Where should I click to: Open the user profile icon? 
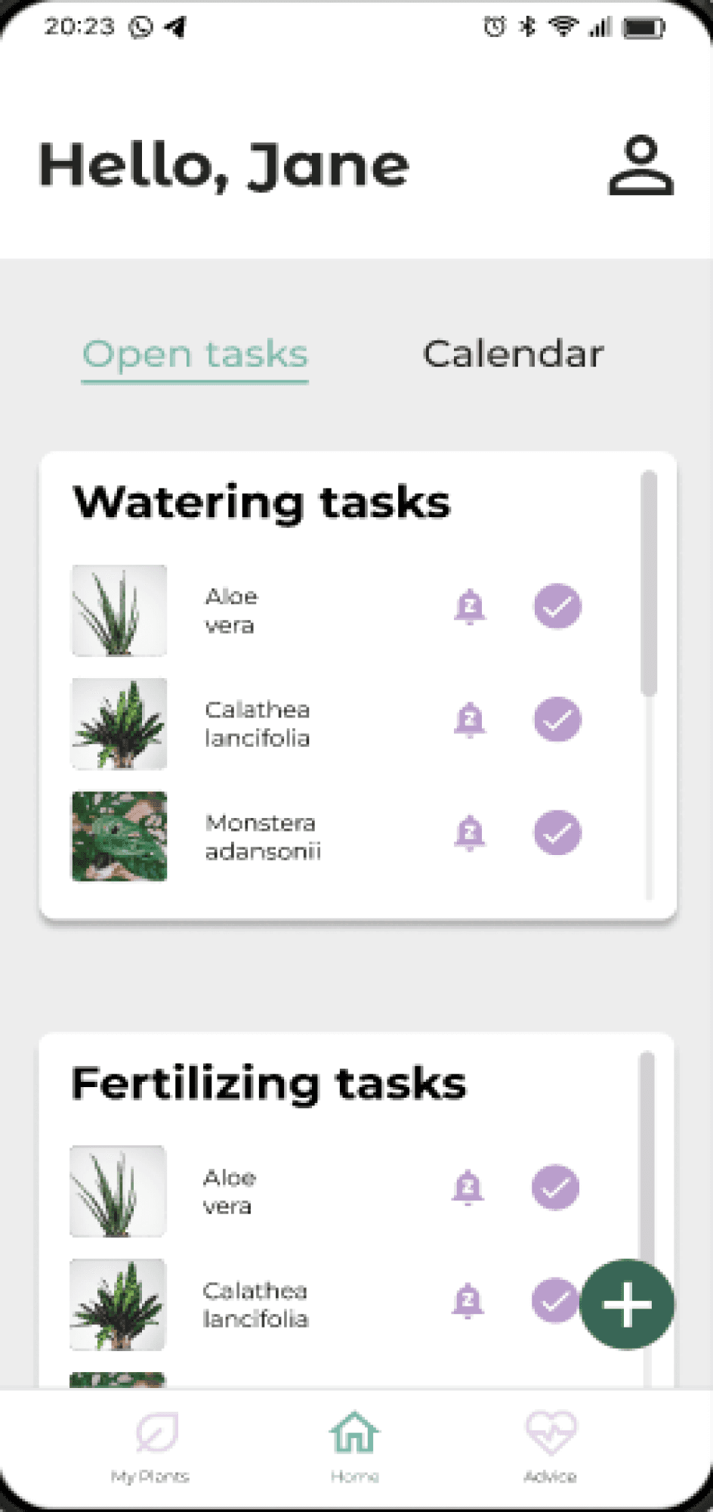coord(640,166)
